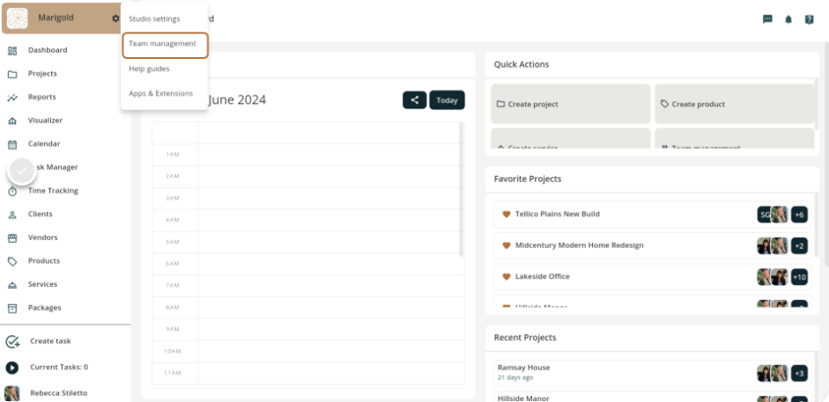Click the SG avatar on Tellico Plains
829x402 pixels.
(764, 215)
